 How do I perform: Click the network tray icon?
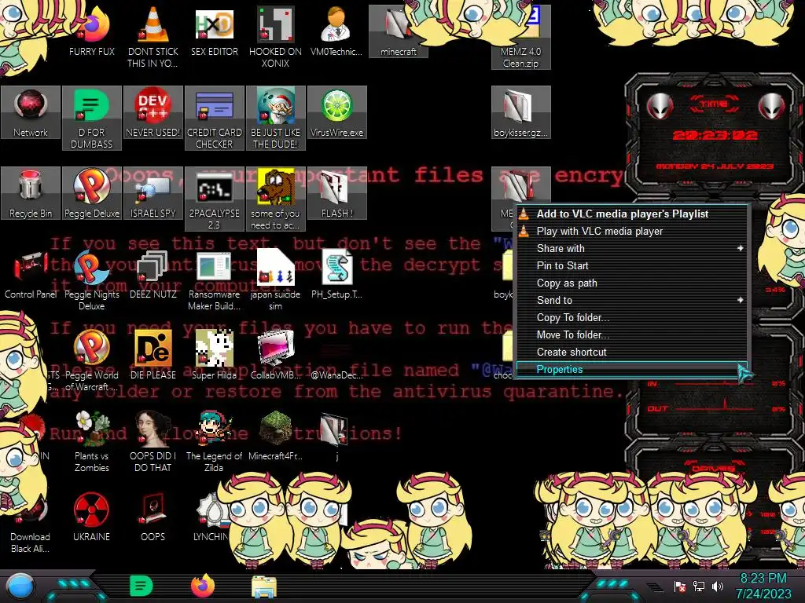699,586
